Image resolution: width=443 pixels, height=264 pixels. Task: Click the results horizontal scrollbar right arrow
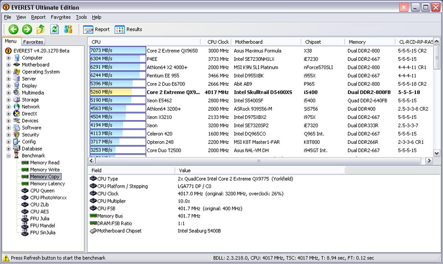pyautogui.click(x=429, y=161)
